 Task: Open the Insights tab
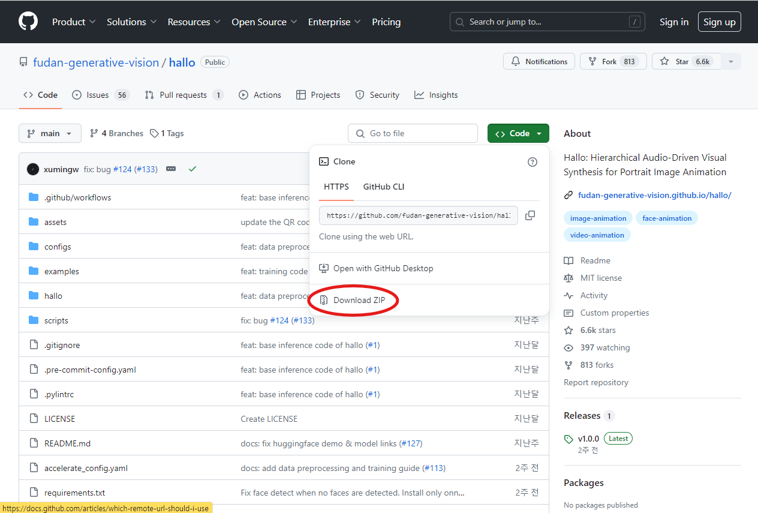[x=436, y=95]
